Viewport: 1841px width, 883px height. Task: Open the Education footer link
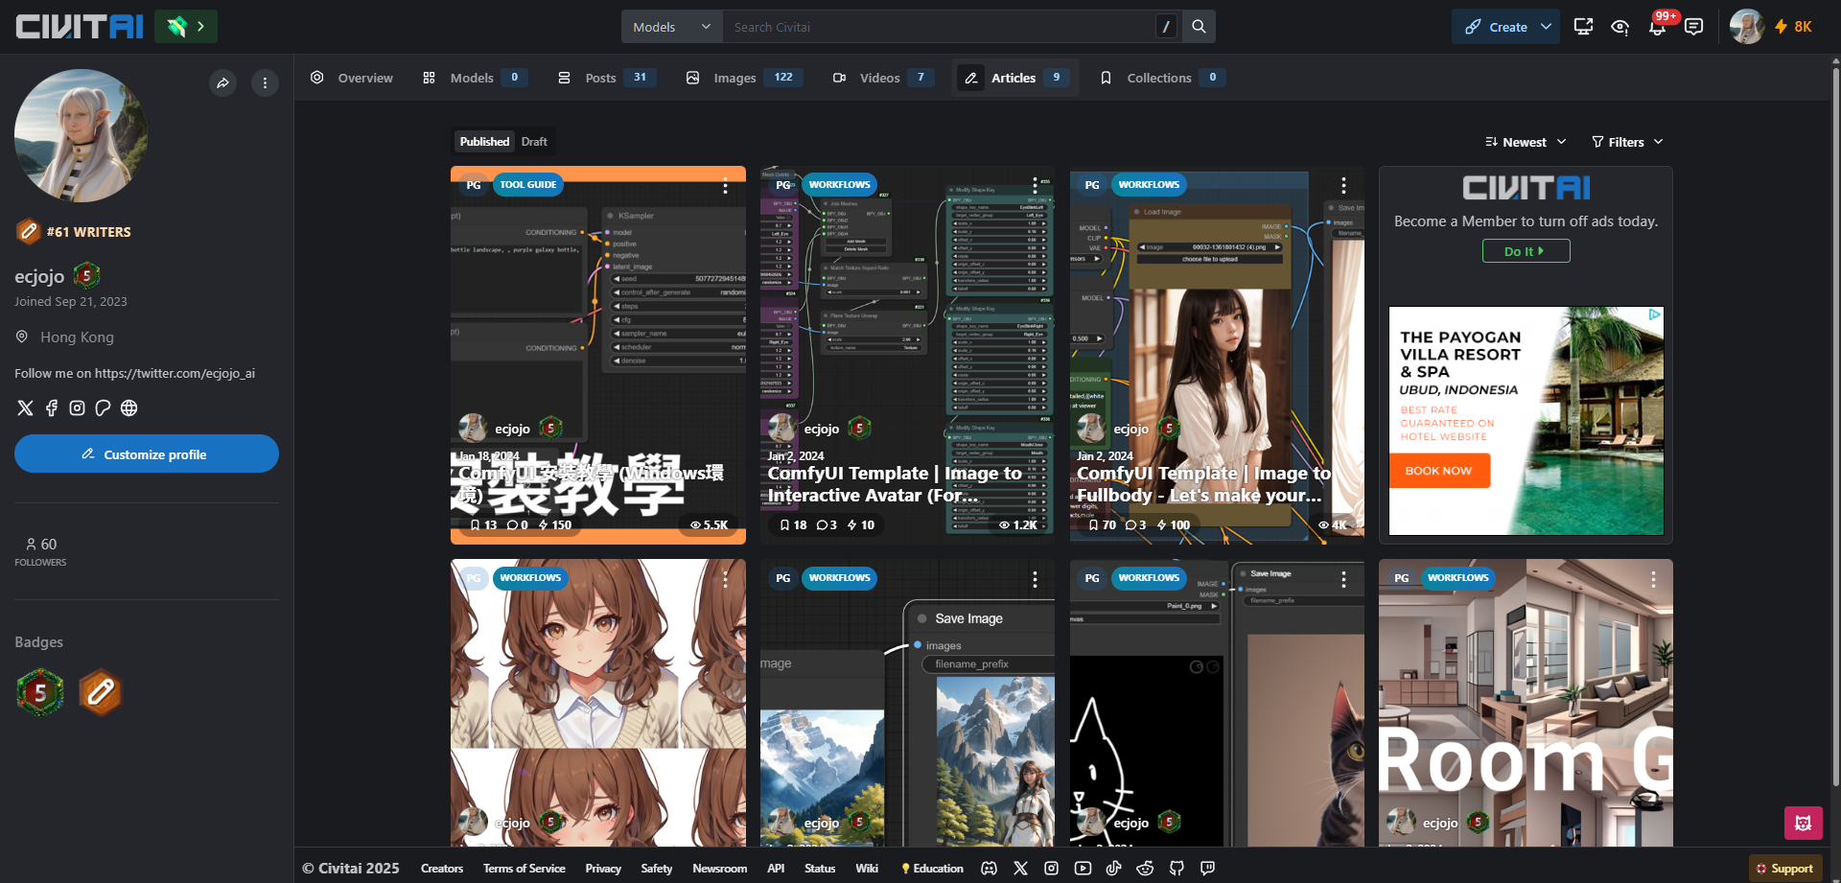(x=932, y=869)
